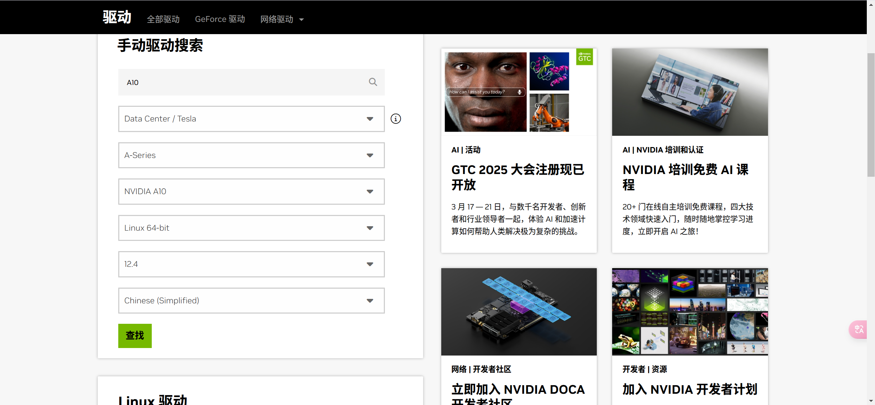Click the magnifier search icon
875x405 pixels.
pyautogui.click(x=373, y=82)
